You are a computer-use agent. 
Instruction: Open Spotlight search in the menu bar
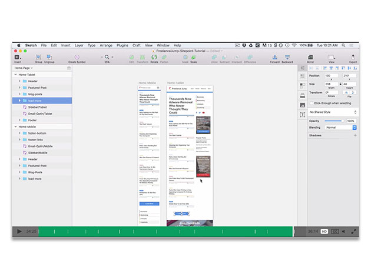pyautogui.click(x=343, y=45)
